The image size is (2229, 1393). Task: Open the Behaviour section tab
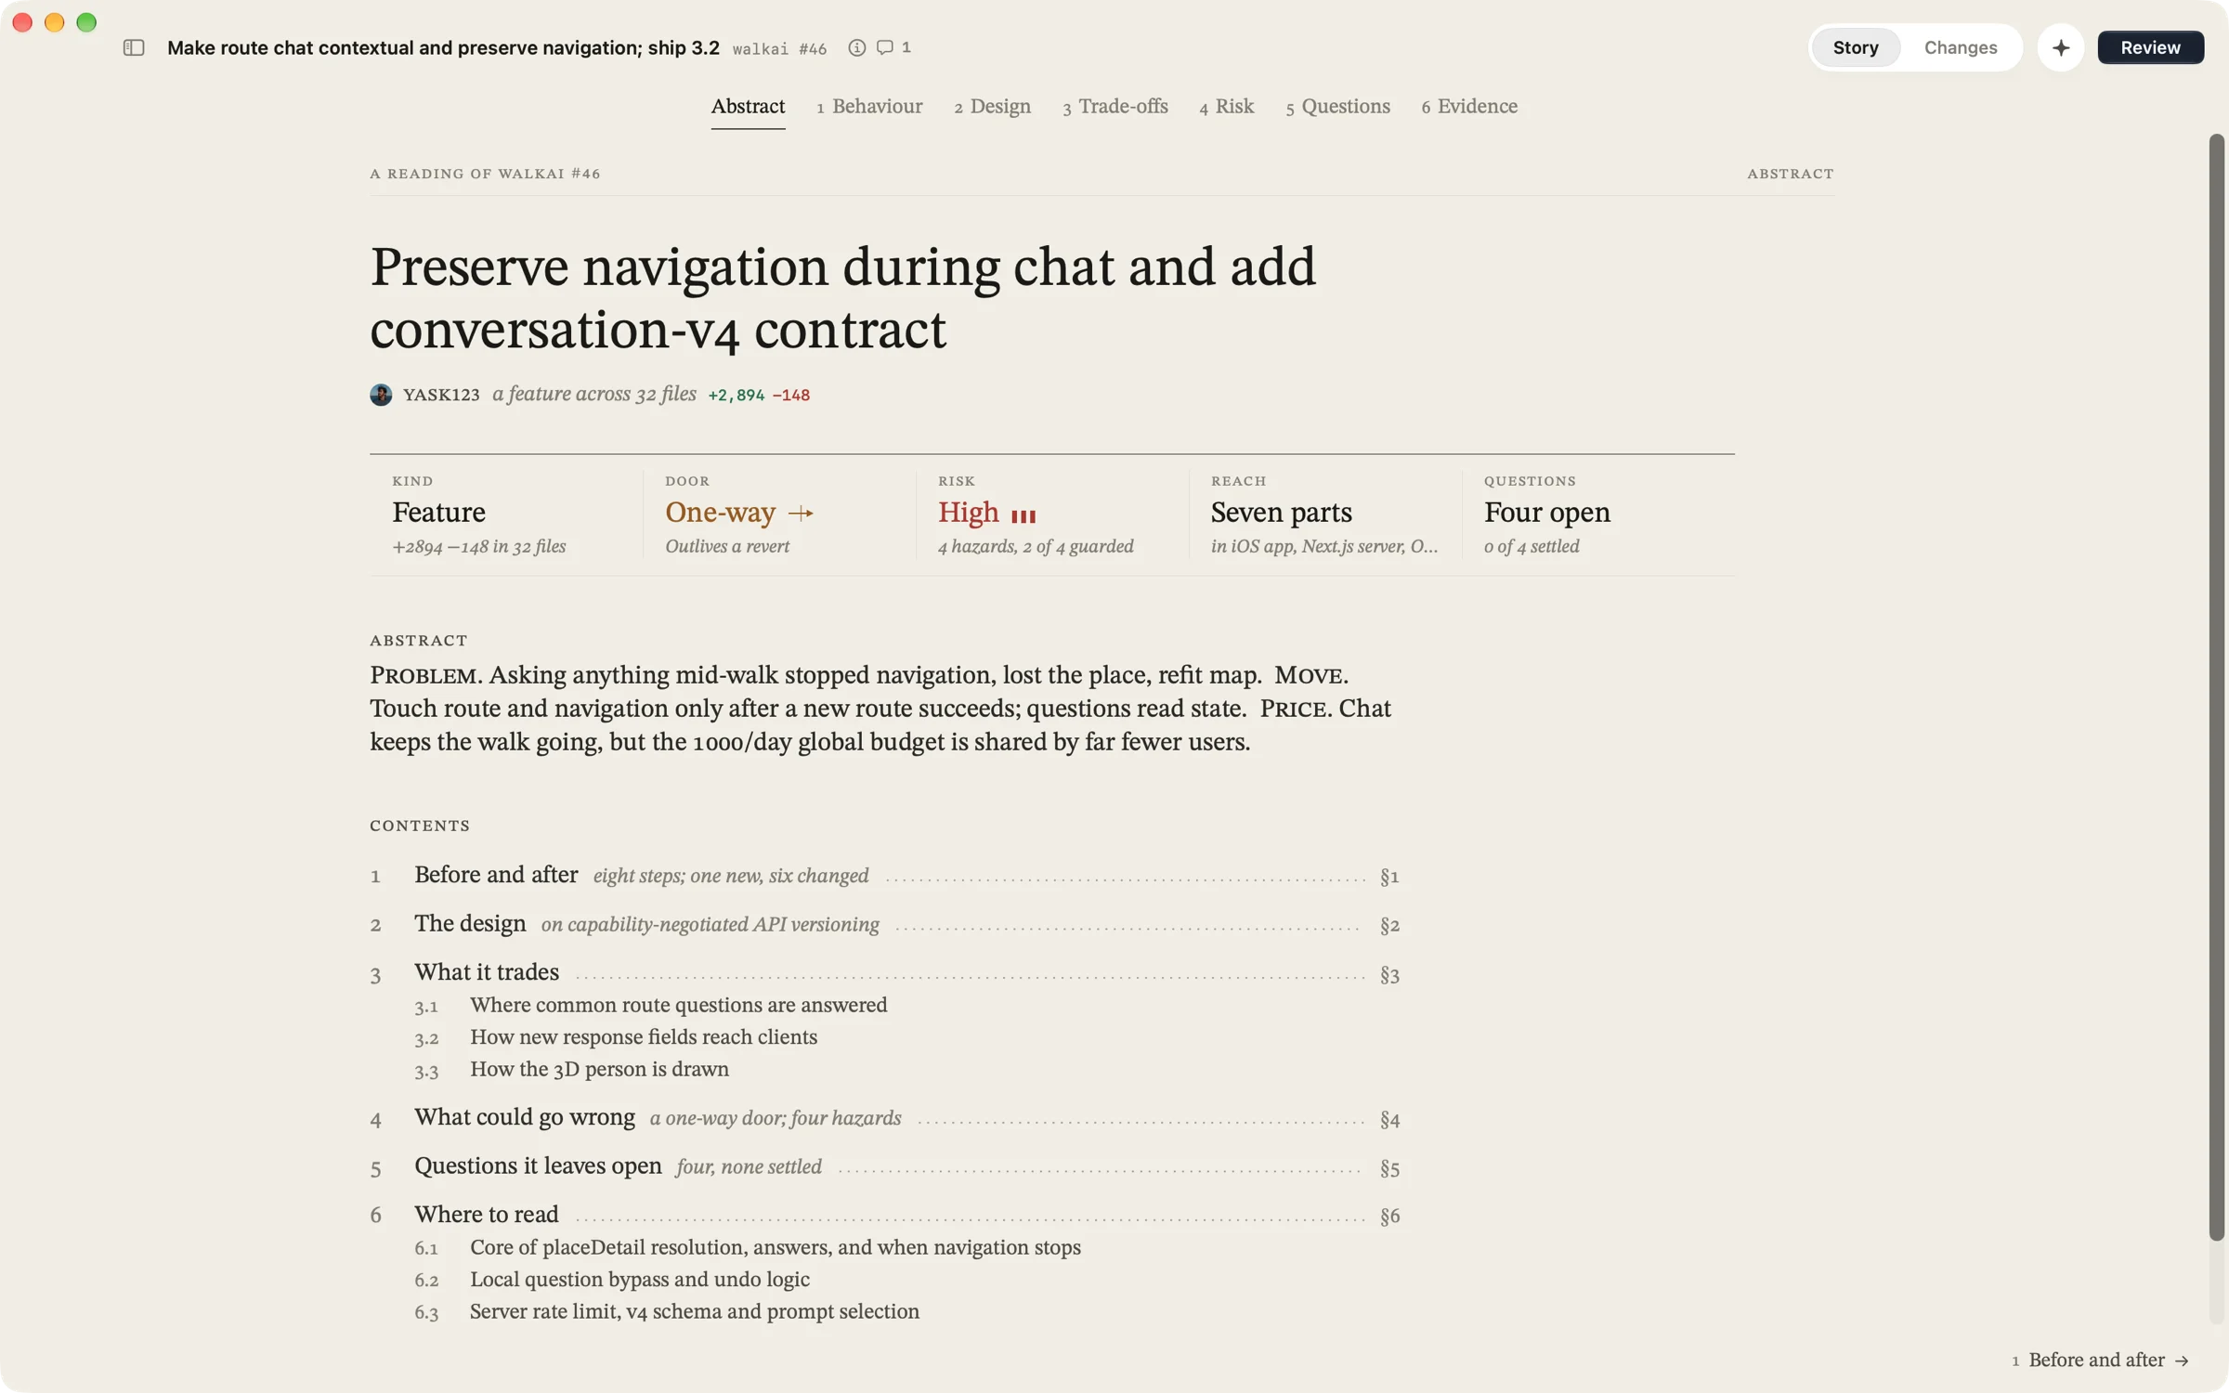[869, 107]
